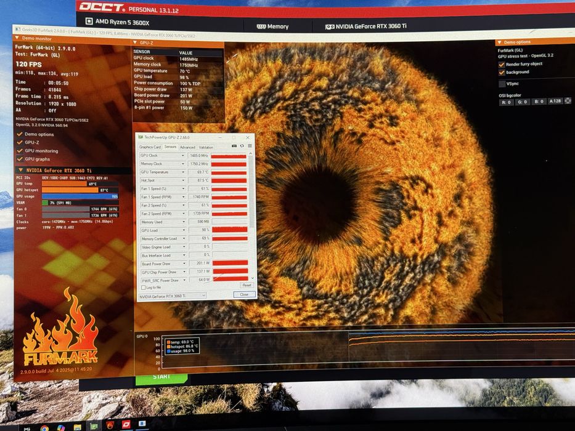Click the OCCT CPU icon beside Ryzen 5 3600X

coord(89,21)
